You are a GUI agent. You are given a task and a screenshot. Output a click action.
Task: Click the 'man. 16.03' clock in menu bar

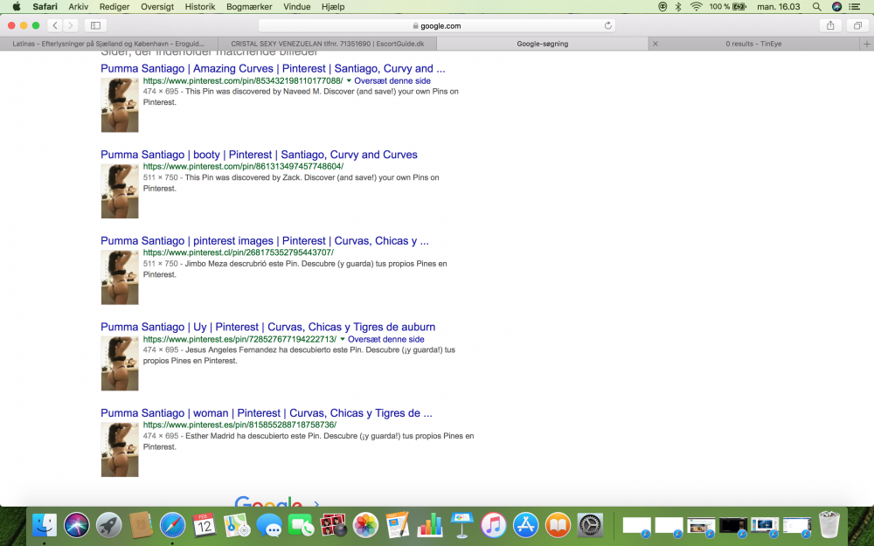[x=779, y=7]
